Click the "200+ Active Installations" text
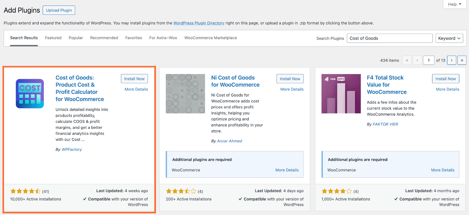This screenshot has width=469, height=215. pos(189,199)
